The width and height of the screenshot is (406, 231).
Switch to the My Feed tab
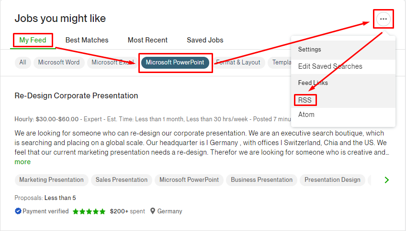pos(33,40)
